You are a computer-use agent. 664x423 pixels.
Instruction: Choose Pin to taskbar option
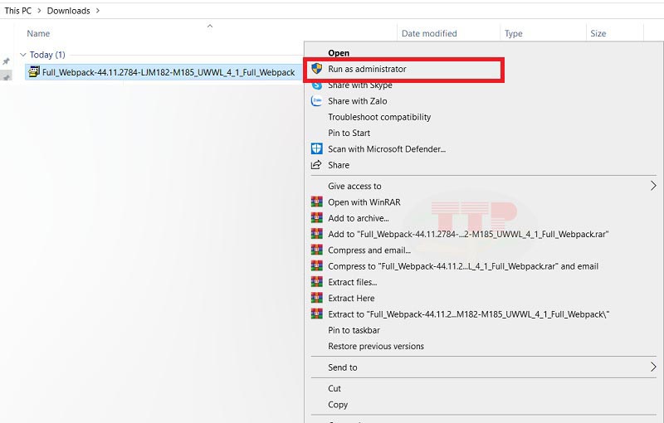354,330
